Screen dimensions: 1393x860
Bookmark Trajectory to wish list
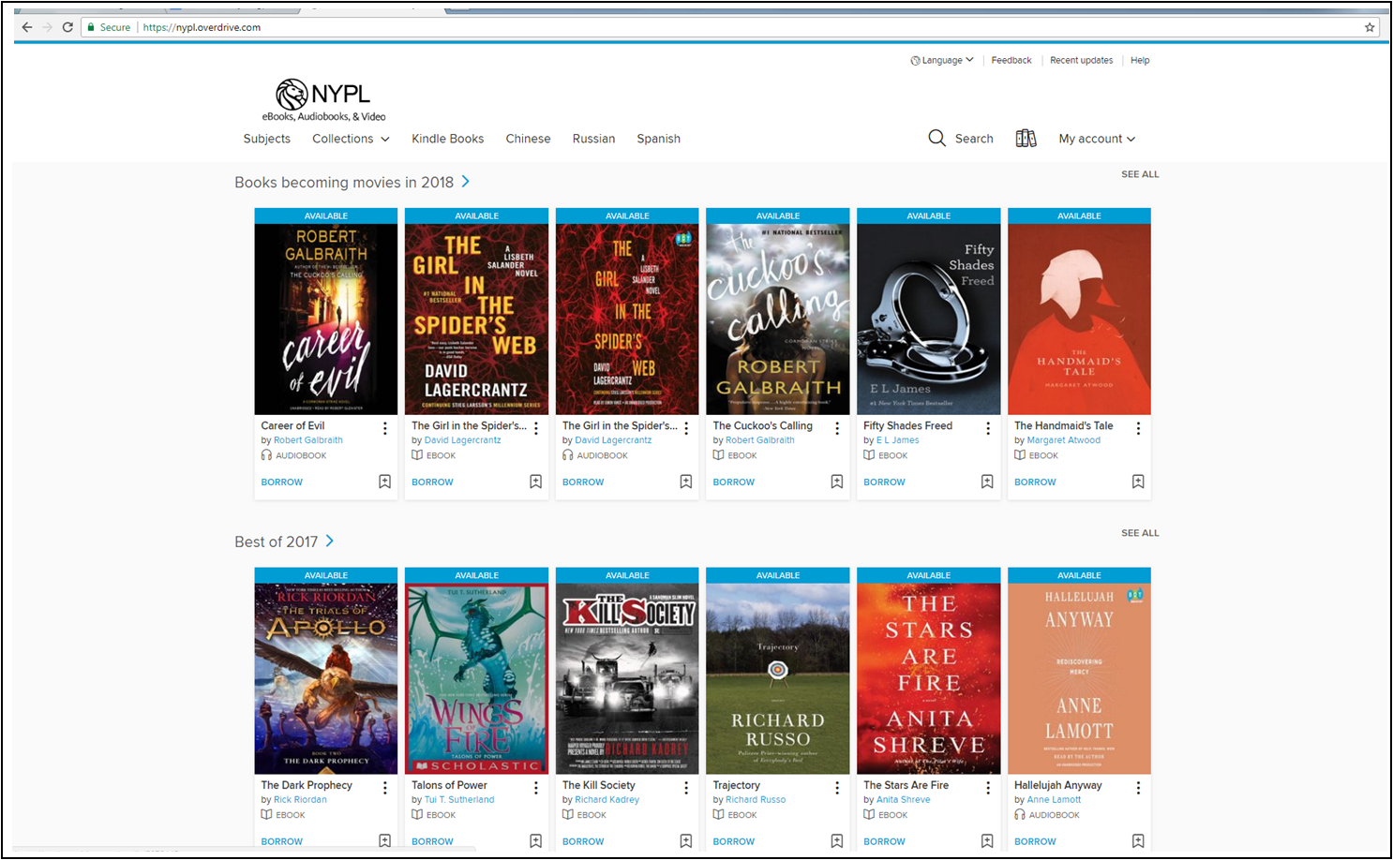(x=837, y=841)
